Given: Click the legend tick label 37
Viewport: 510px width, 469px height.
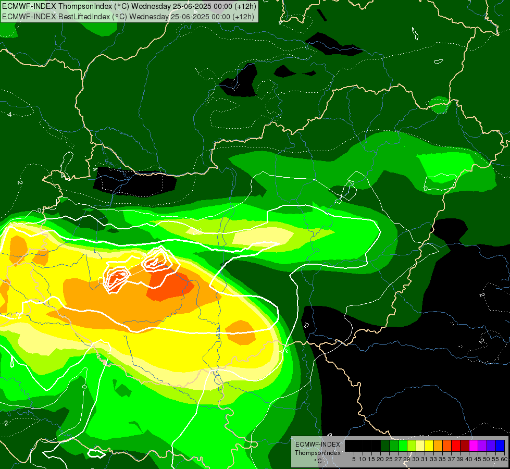Looking at the screenshot, I should (452, 459).
